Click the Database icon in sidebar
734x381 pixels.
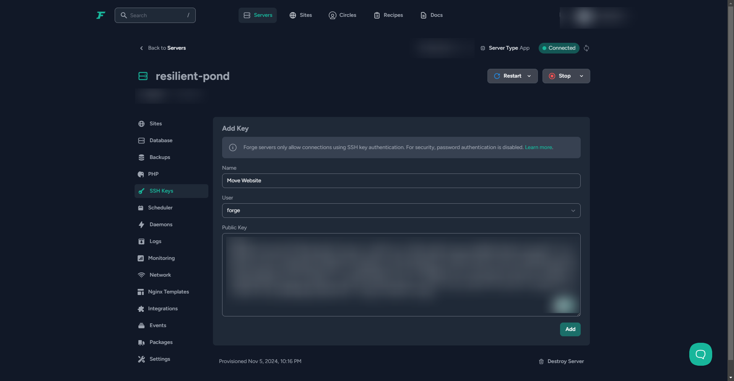point(141,141)
